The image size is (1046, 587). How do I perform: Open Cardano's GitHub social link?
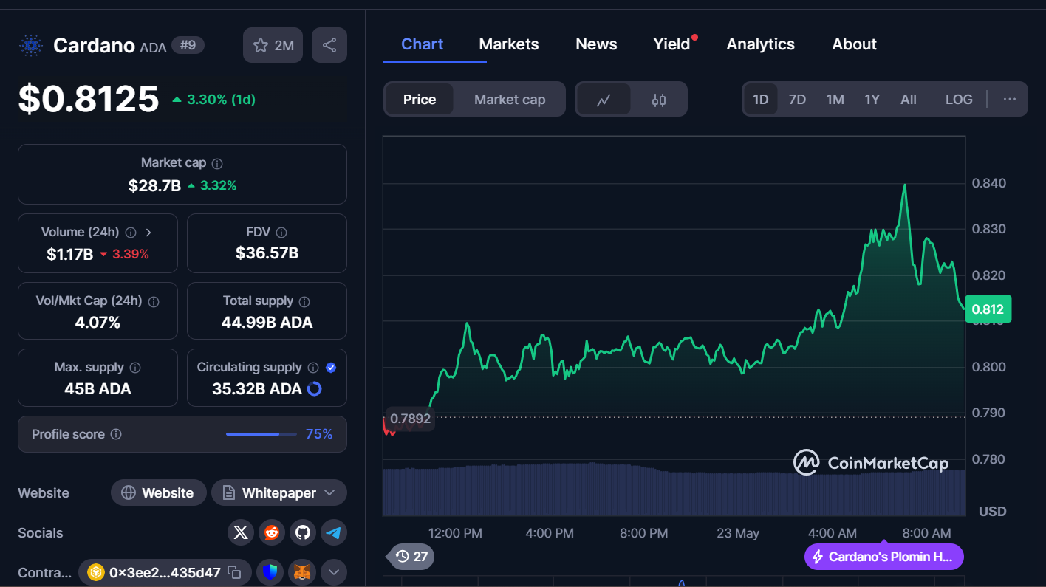(x=301, y=532)
